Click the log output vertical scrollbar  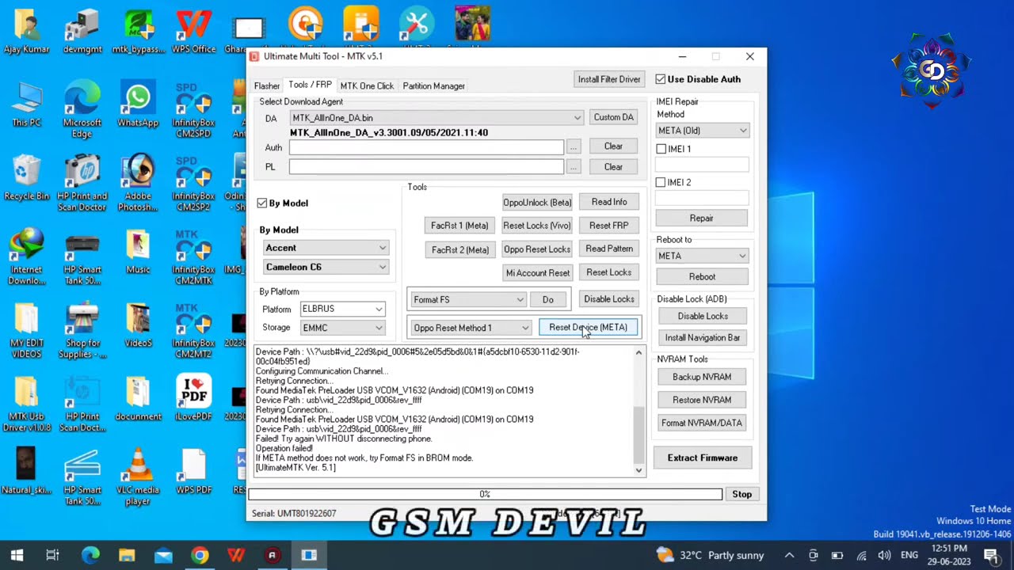pyautogui.click(x=639, y=411)
